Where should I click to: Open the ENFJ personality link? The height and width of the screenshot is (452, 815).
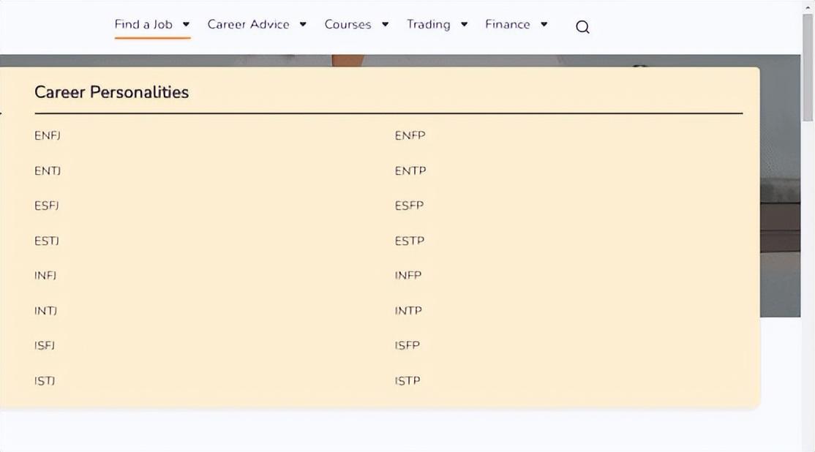(x=48, y=136)
